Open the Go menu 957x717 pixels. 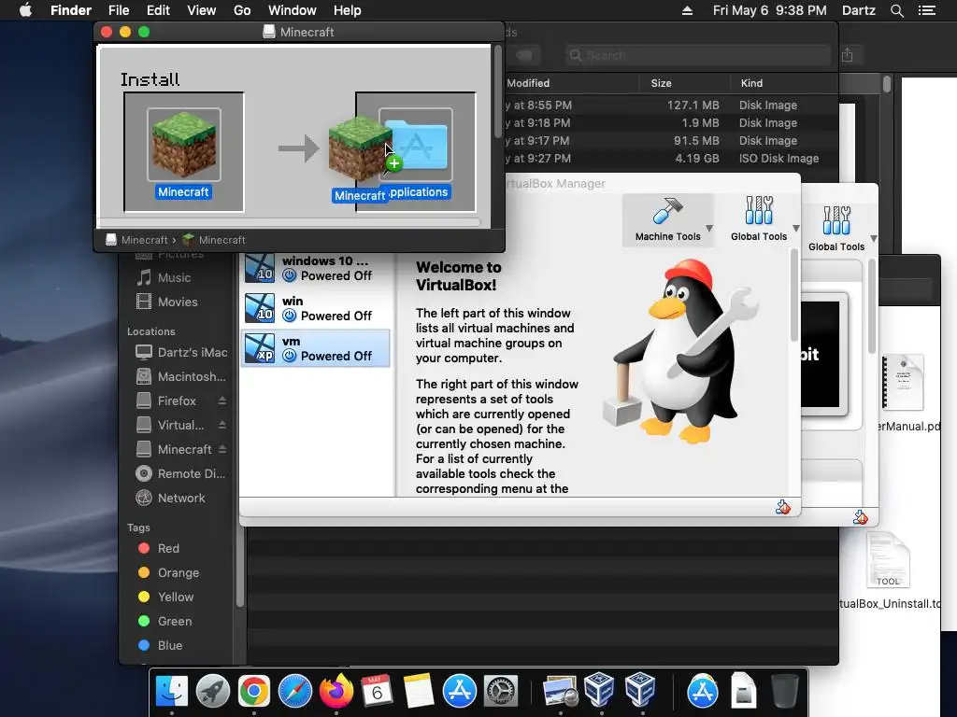pyautogui.click(x=242, y=10)
